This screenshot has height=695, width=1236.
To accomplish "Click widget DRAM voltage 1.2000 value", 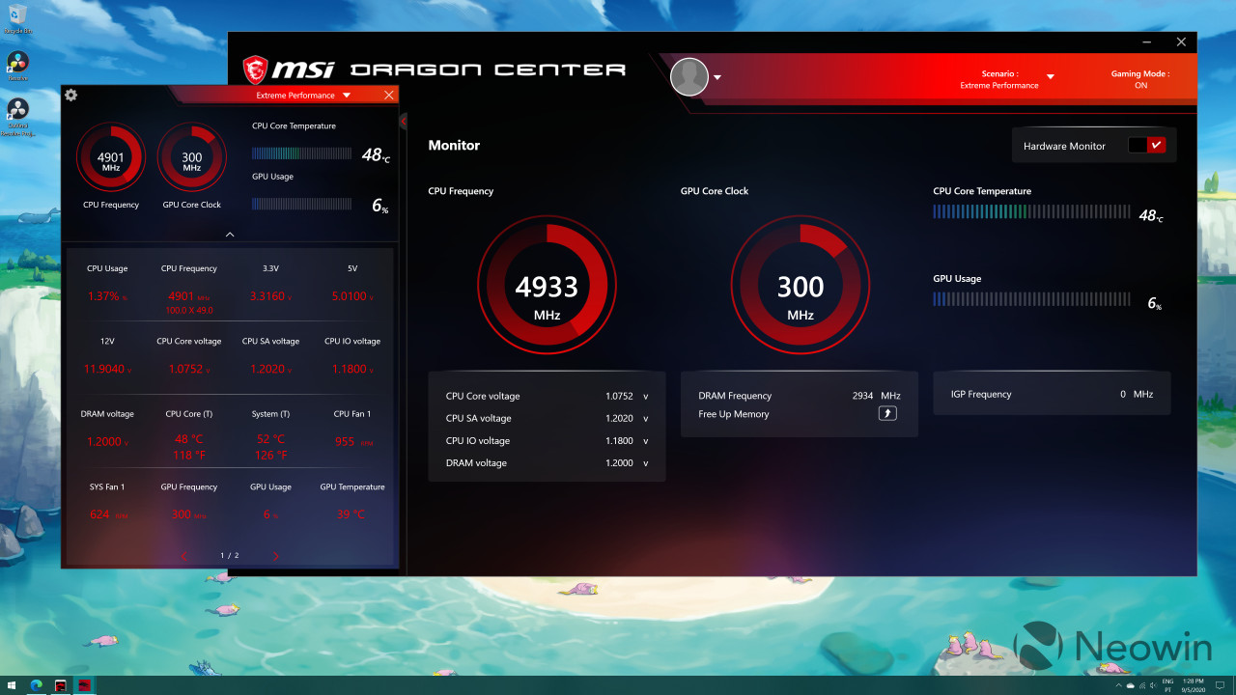I will click(107, 441).
